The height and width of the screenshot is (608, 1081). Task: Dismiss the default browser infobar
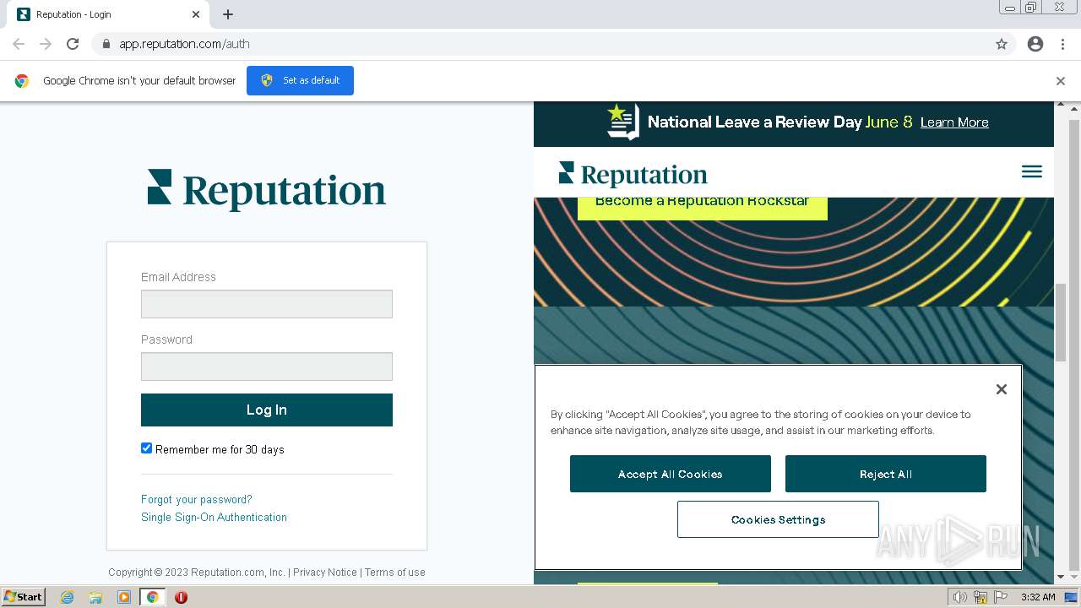tap(1061, 81)
